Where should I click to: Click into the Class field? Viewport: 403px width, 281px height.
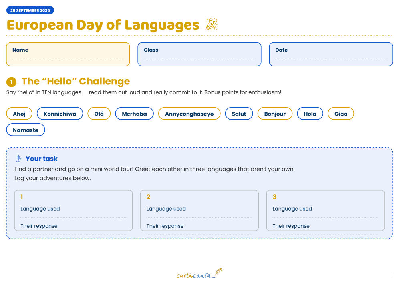pos(199,54)
